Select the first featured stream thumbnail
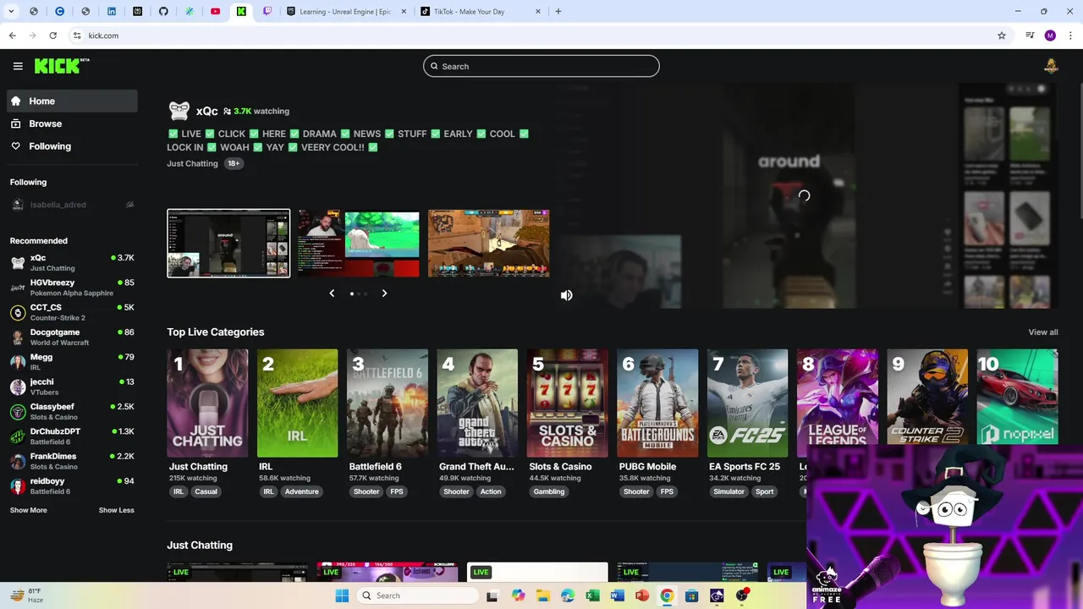 pyautogui.click(x=228, y=244)
